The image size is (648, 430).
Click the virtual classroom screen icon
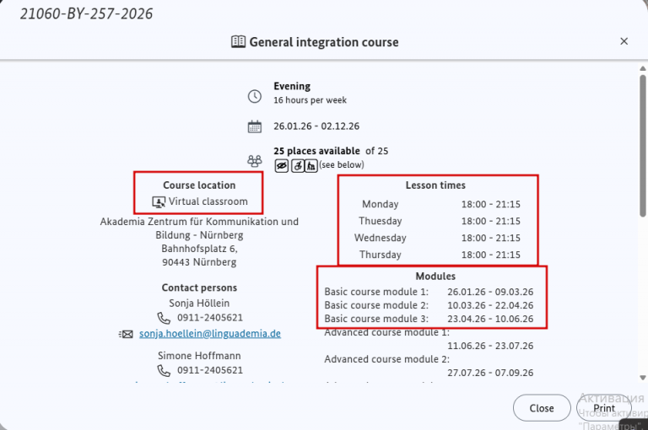pyautogui.click(x=158, y=202)
